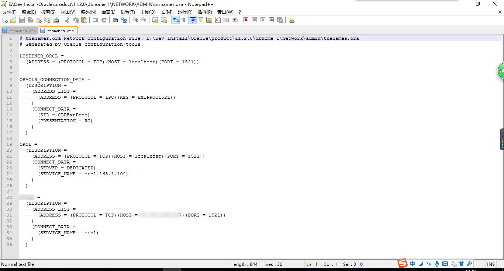Run macro multiple times icon
This screenshot has width=504, height=271.
(272, 20)
